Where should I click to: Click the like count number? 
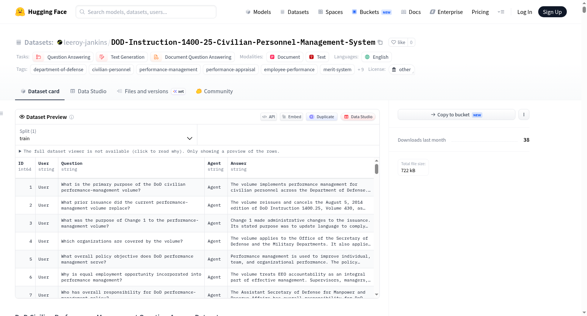[411, 42]
